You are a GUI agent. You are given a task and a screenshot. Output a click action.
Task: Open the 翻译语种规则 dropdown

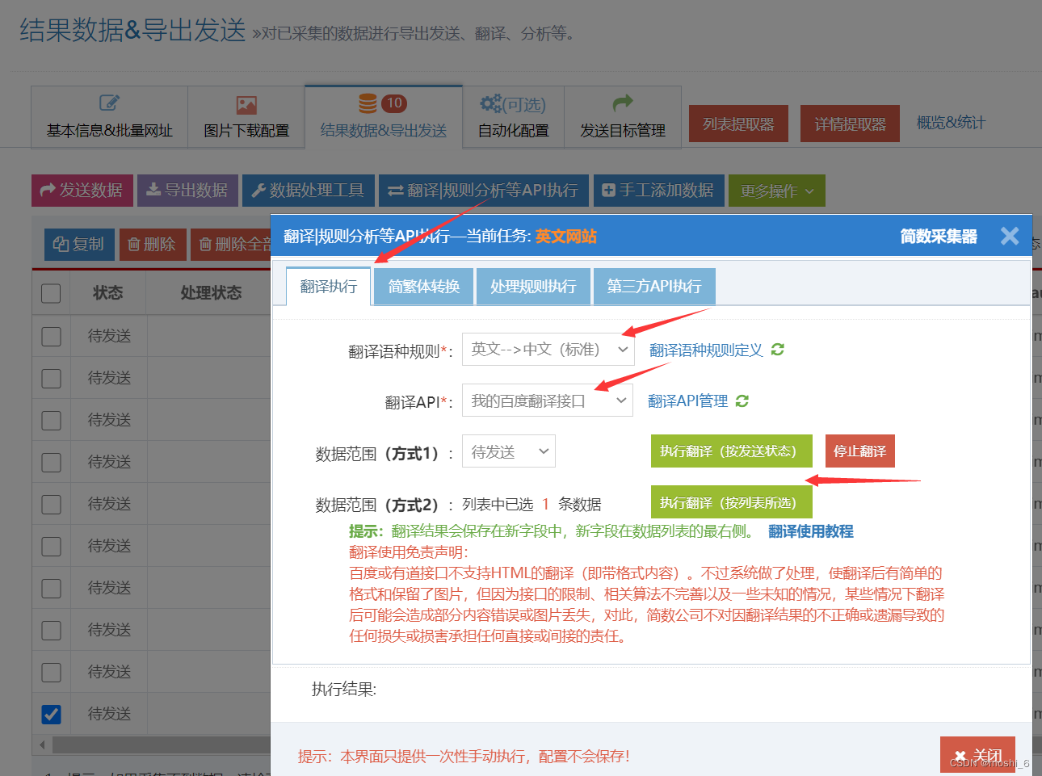tap(548, 350)
